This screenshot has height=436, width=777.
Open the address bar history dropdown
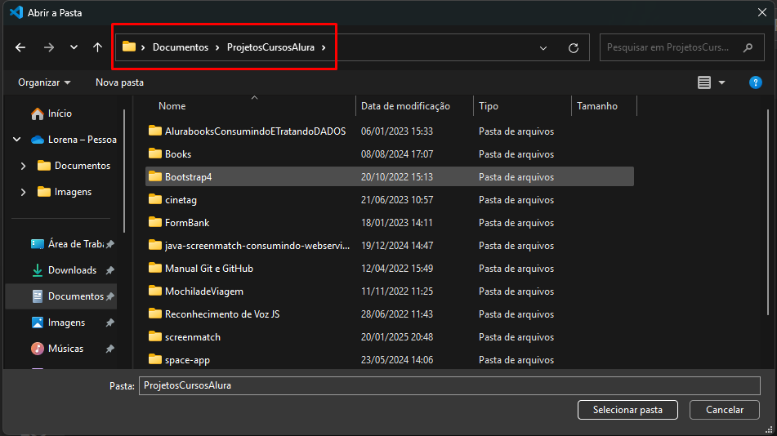tap(543, 48)
